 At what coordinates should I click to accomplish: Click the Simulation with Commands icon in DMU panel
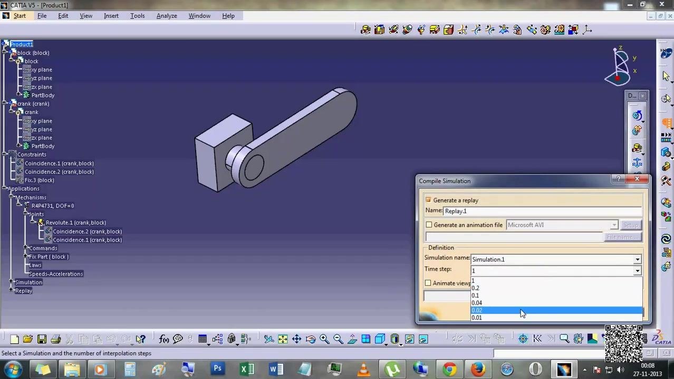pyautogui.click(x=637, y=116)
